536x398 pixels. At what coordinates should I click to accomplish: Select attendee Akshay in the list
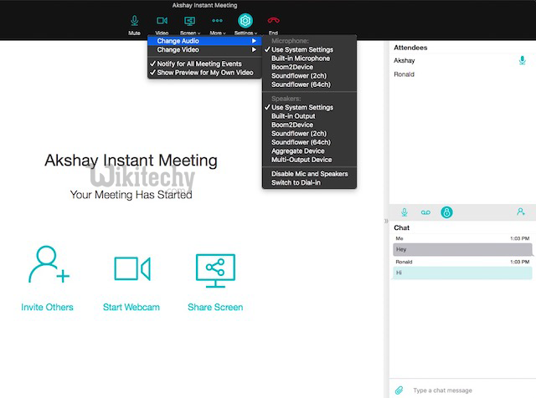point(405,61)
